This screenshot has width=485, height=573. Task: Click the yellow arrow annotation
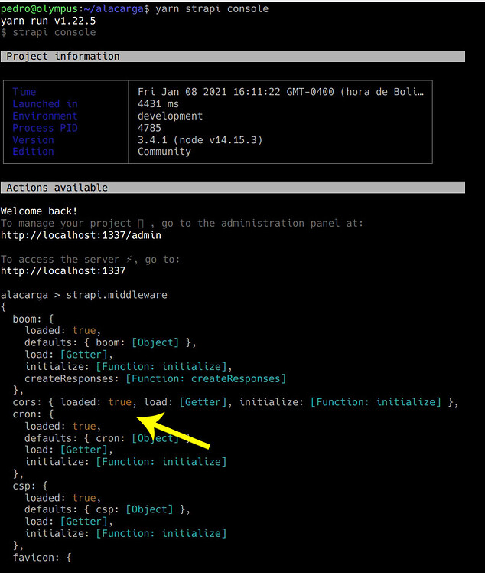click(176, 431)
